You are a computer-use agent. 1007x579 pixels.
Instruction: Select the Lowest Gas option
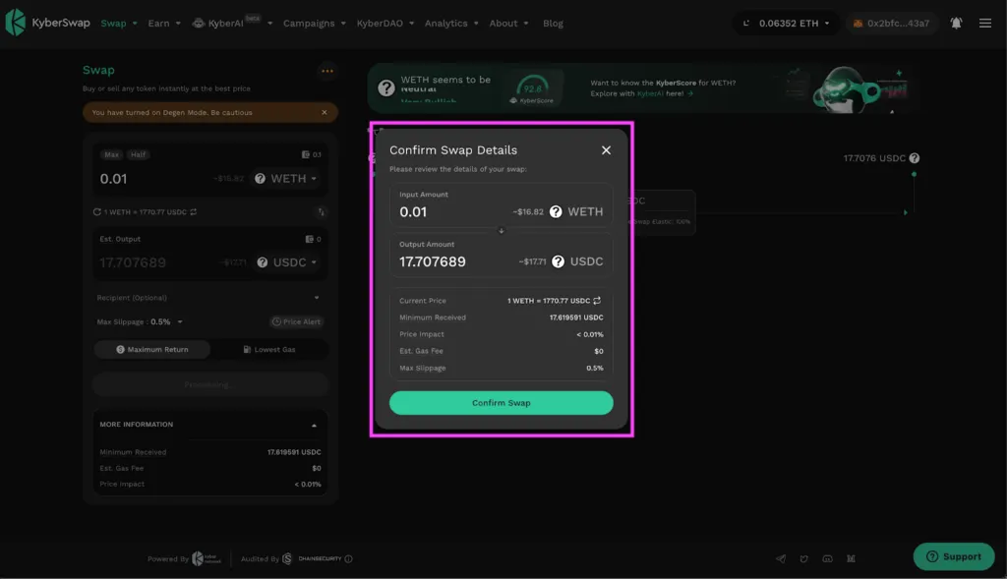coord(269,349)
